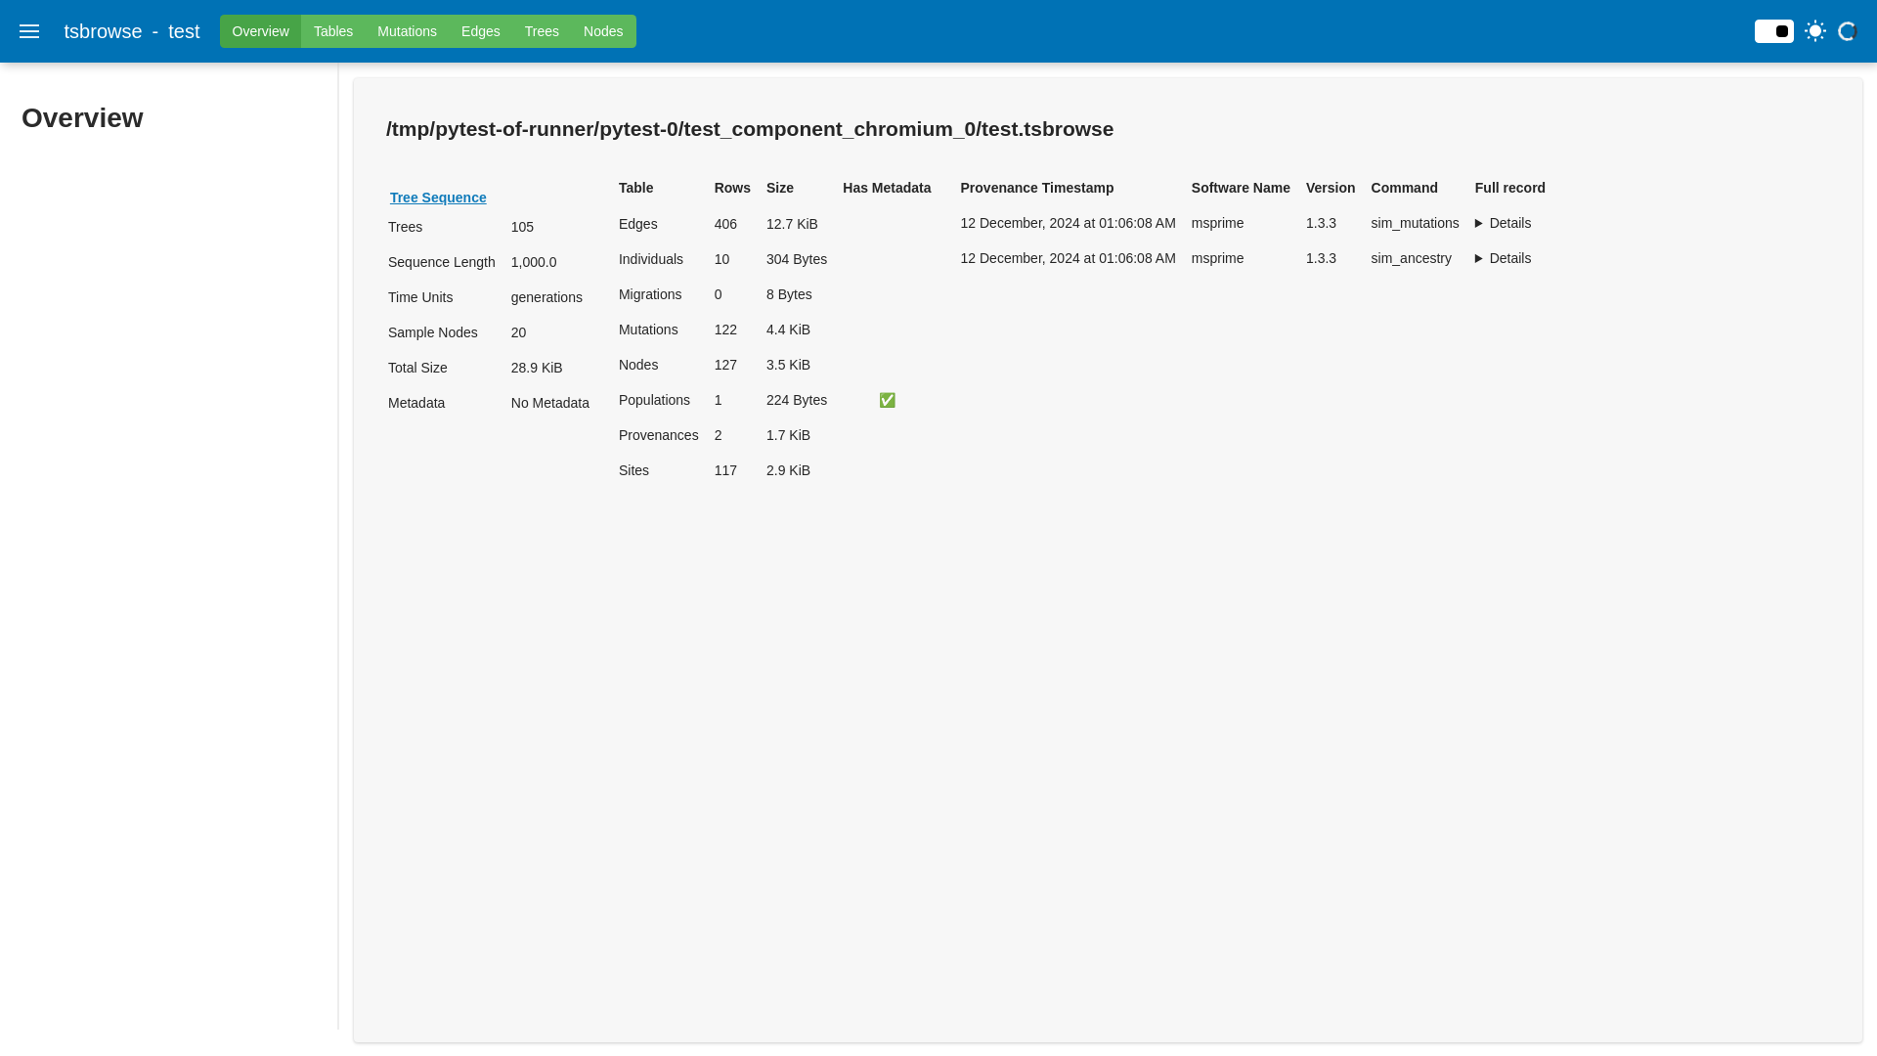Select the Edges table row
1877x1056 pixels.
pyautogui.click(x=637, y=224)
